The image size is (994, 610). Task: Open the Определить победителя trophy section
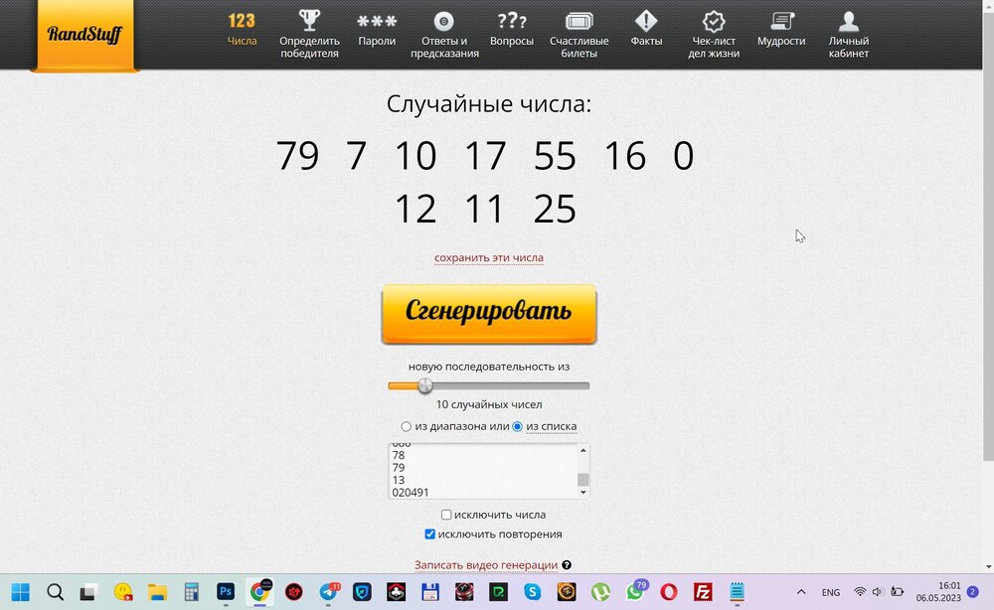coord(309,34)
